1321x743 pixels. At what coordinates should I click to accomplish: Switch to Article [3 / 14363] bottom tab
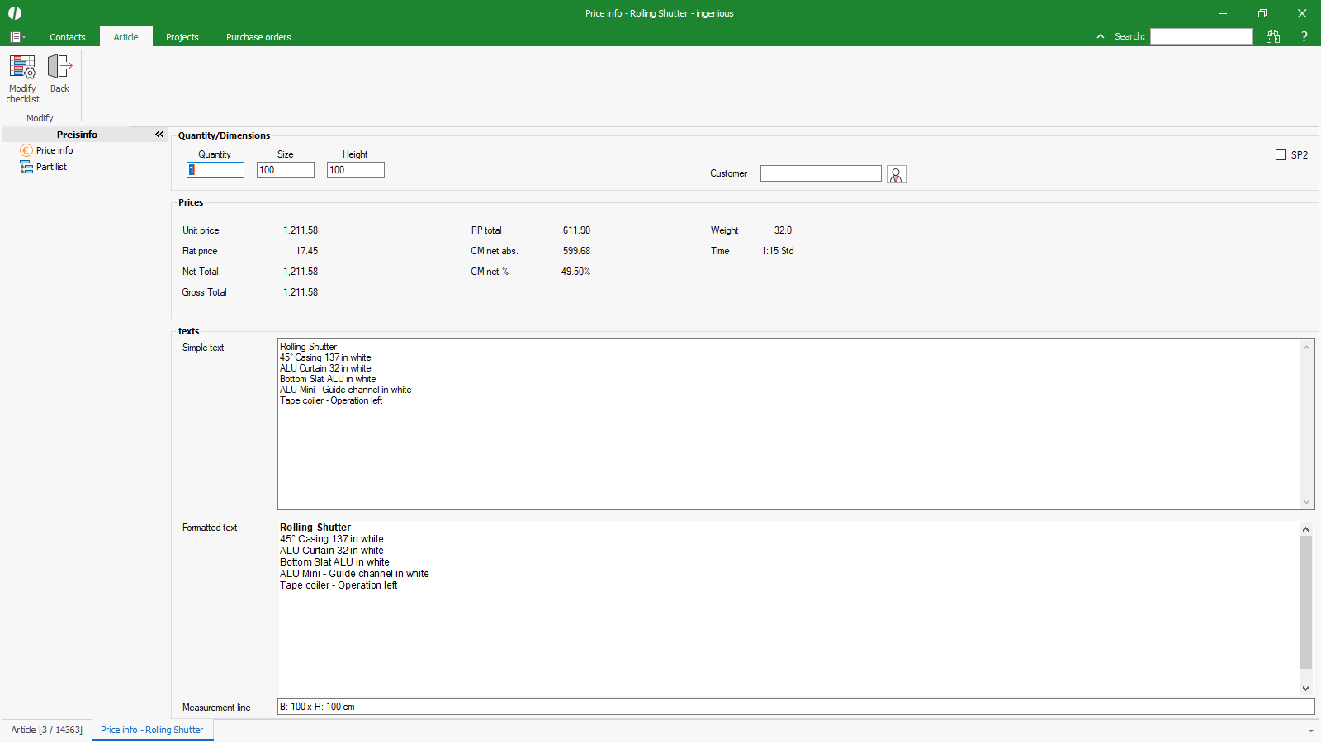[47, 730]
